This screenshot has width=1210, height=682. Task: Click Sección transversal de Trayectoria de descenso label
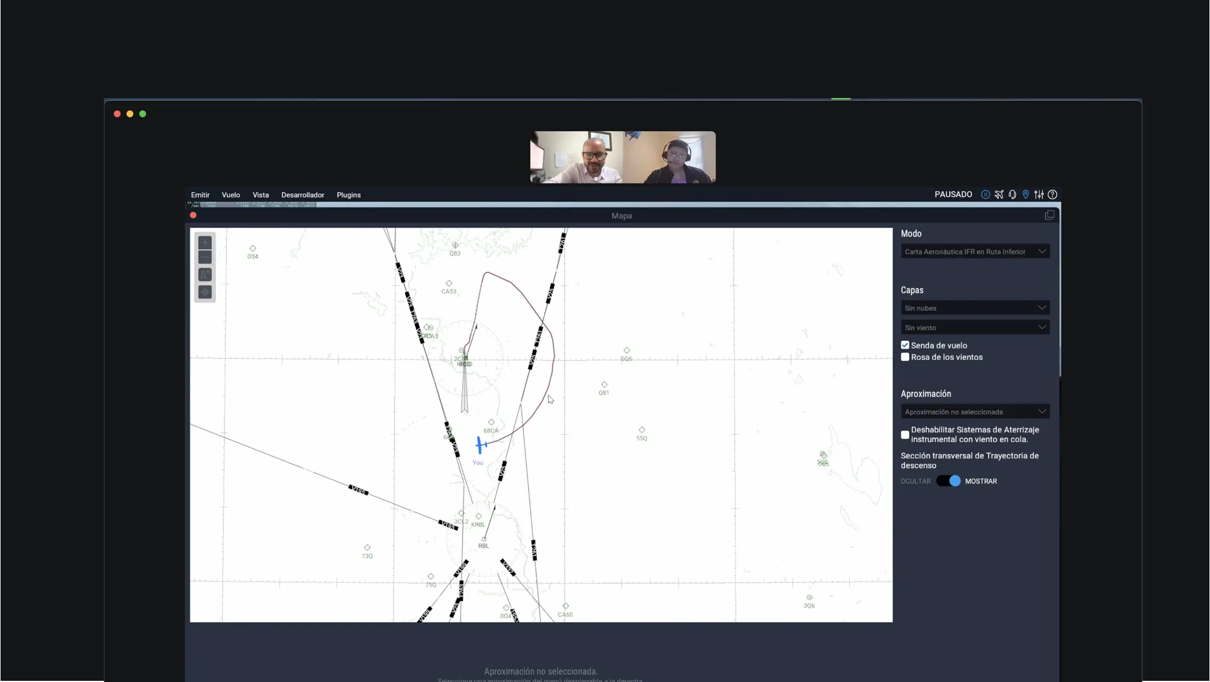point(970,460)
